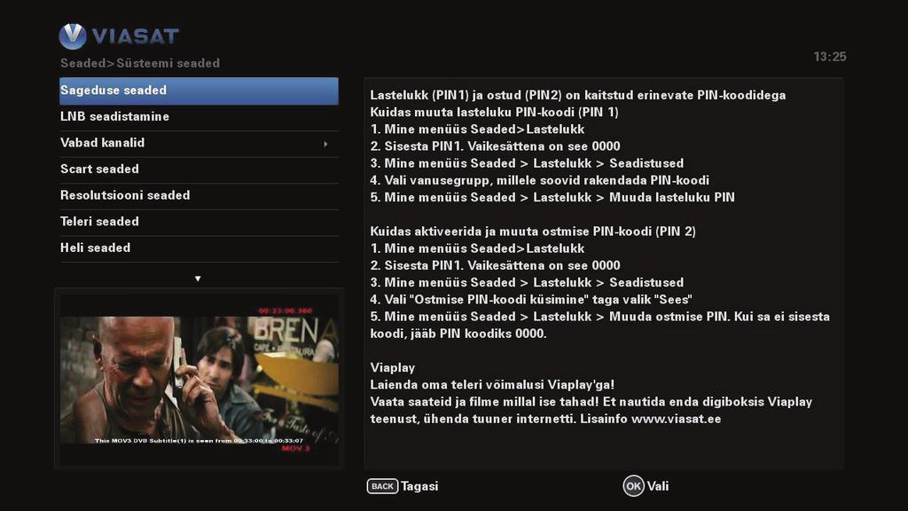The image size is (908, 511).
Task: Select the BACK key icon
Action: click(382, 486)
